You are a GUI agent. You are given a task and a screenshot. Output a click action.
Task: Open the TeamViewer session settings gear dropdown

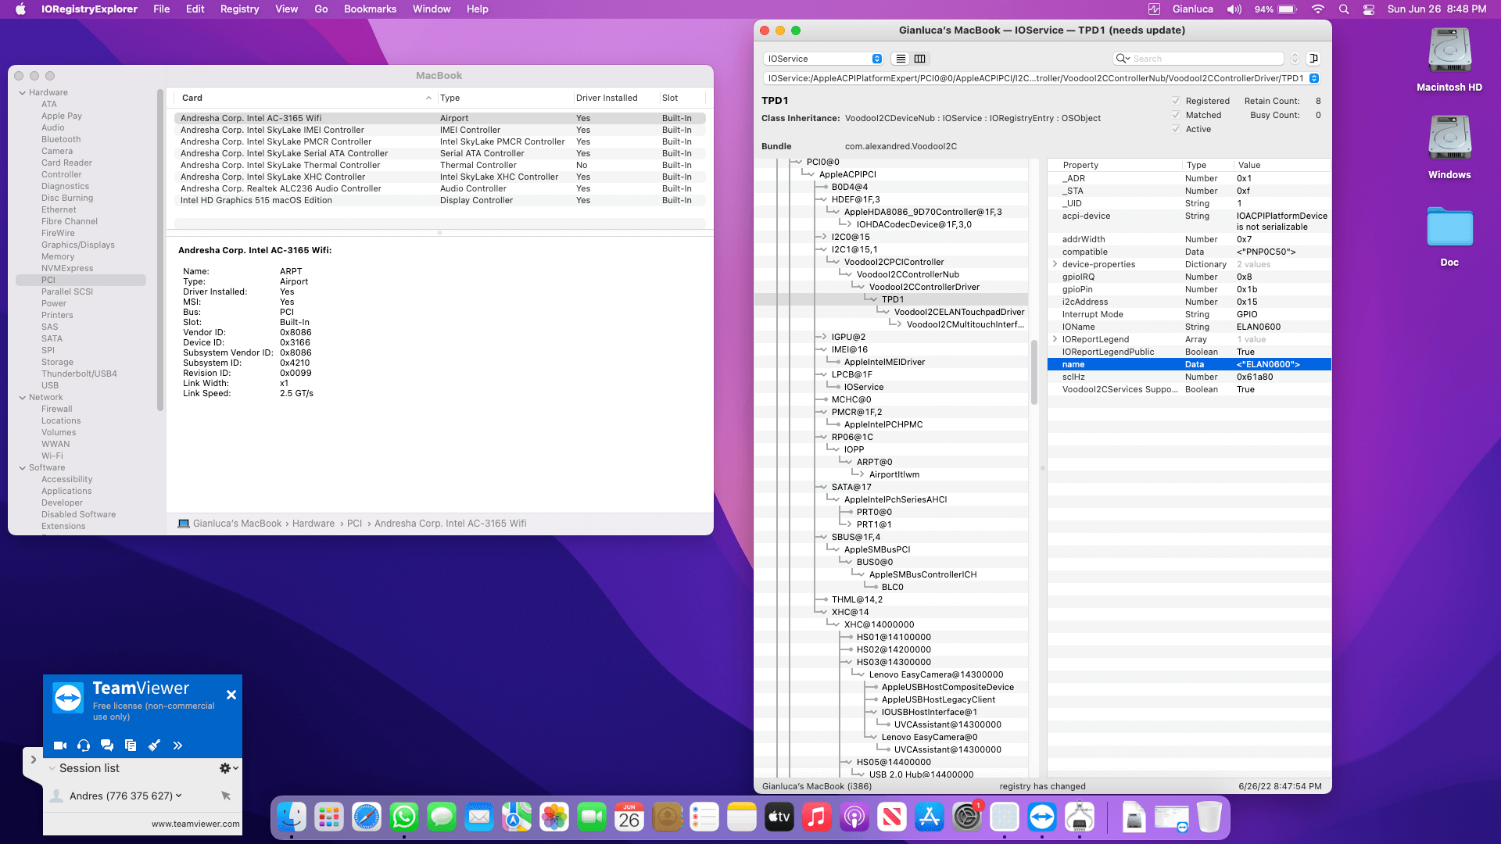click(x=228, y=768)
